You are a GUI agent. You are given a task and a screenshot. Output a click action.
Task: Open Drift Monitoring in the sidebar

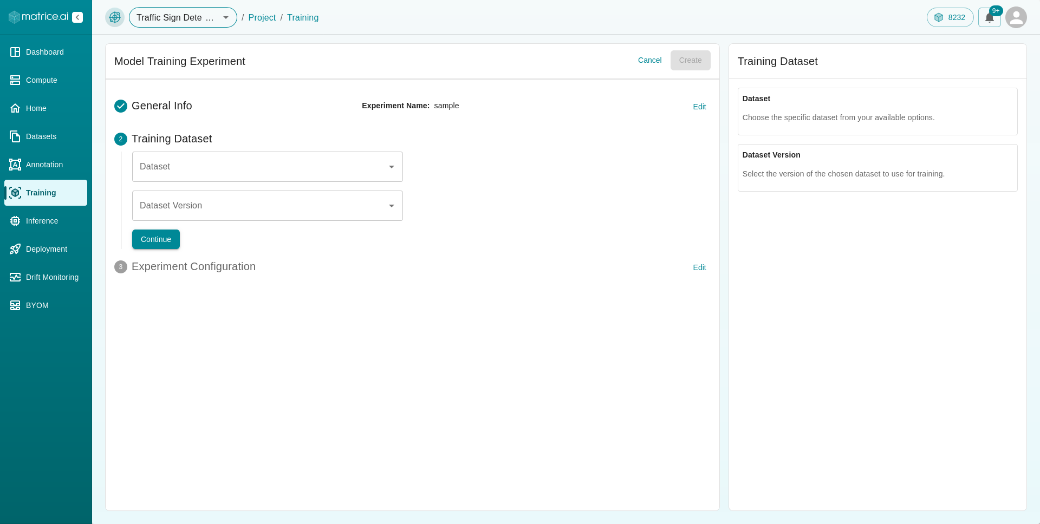point(45,277)
